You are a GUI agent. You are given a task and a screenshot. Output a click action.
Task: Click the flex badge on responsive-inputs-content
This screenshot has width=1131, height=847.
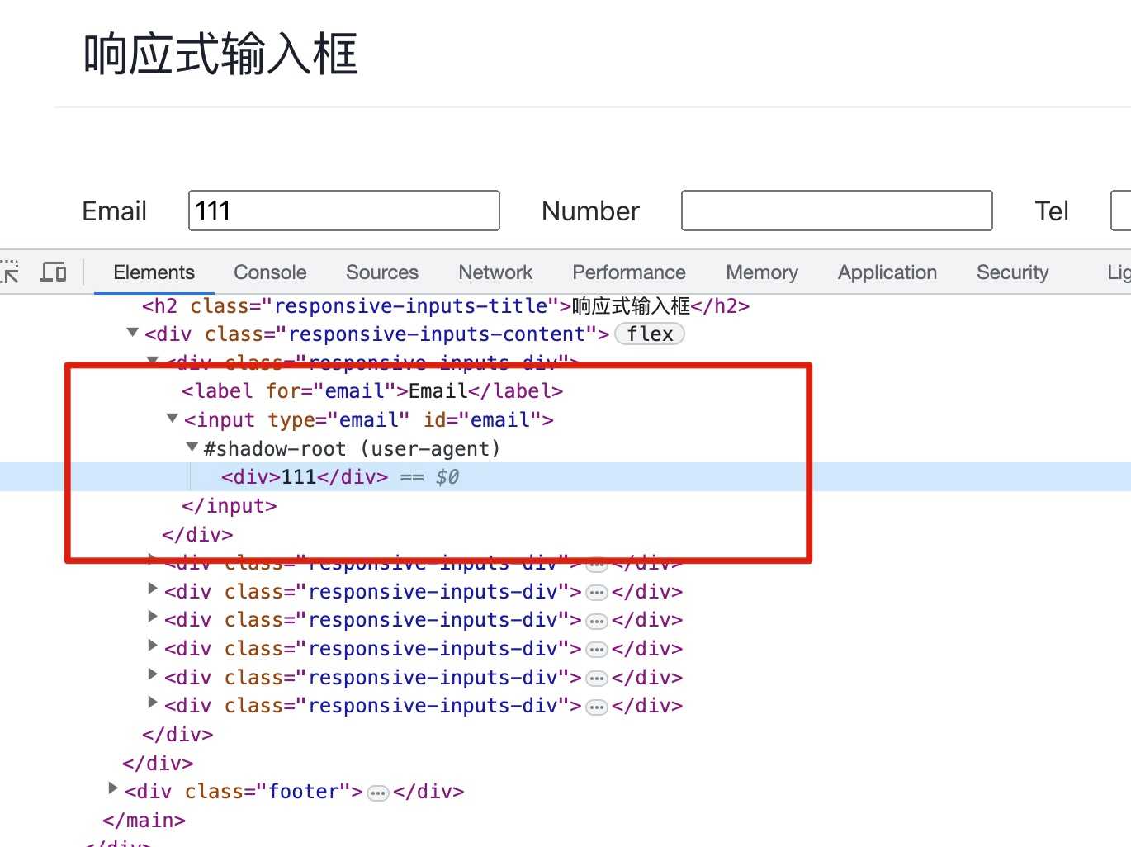(650, 334)
